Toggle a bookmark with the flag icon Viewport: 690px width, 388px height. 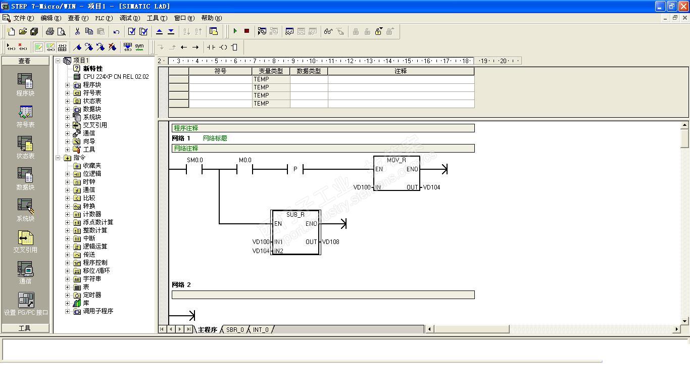77,47
